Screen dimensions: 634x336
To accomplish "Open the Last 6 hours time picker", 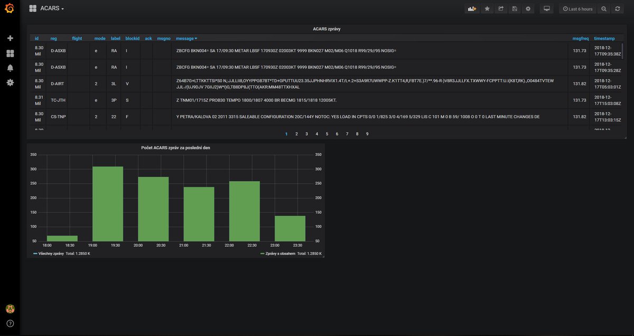I will [x=577, y=9].
